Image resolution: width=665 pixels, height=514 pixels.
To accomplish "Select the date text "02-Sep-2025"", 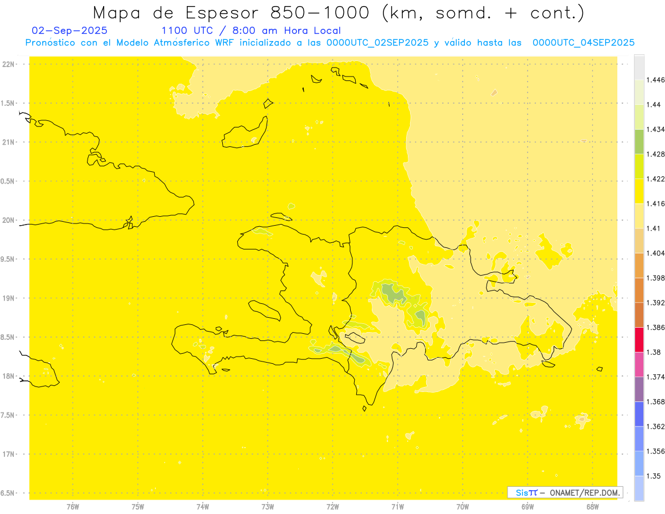I will pos(70,31).
